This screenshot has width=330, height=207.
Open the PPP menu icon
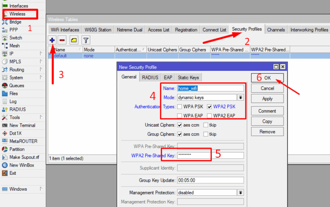click(x=5, y=30)
